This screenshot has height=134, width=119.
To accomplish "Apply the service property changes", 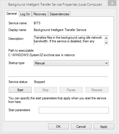I will click(104, 127).
